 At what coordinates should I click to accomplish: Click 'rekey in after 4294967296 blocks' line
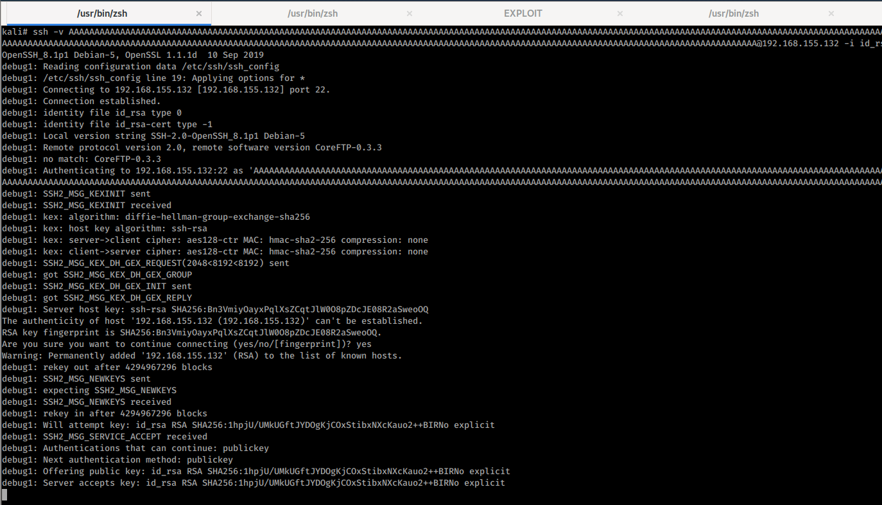(x=105, y=413)
